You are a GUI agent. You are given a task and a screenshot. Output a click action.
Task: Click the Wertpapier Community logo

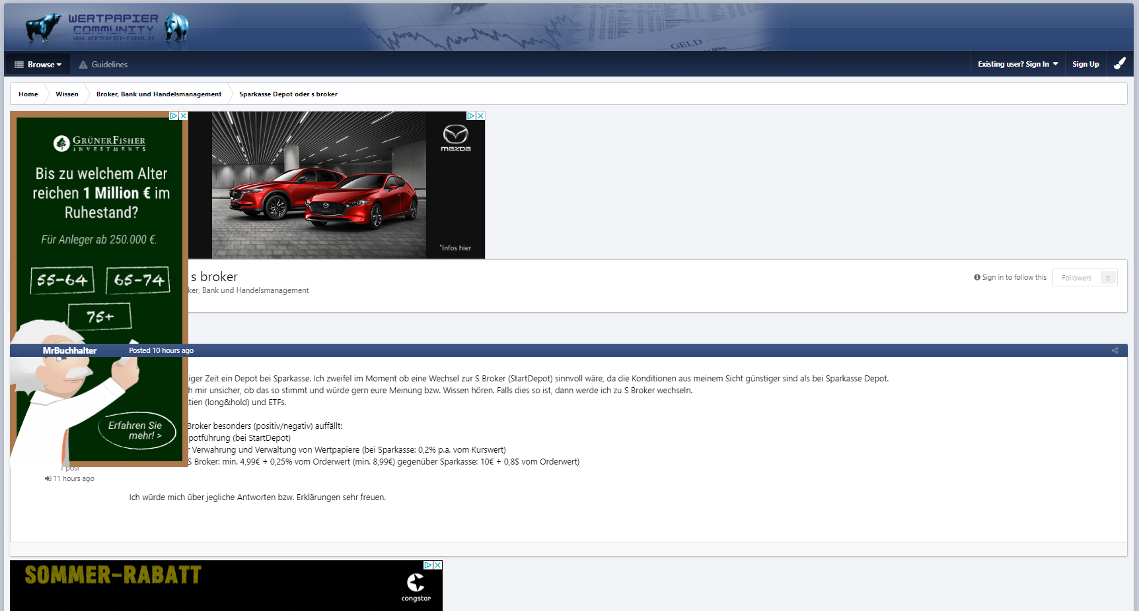(108, 28)
